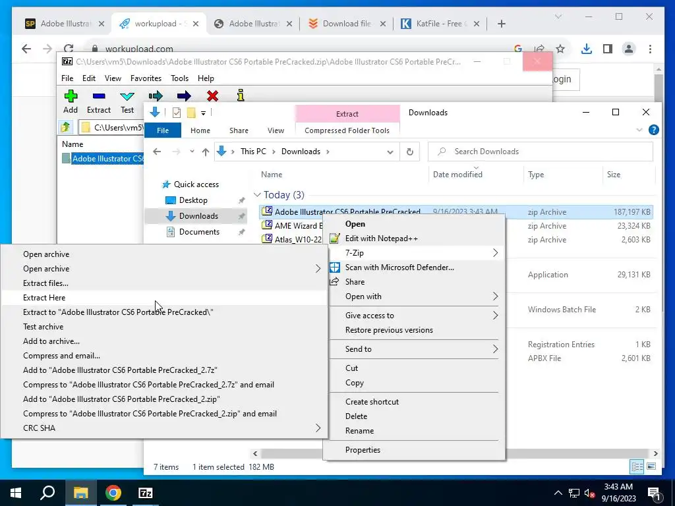Sort by Size column header
This screenshot has height=506, width=675.
tap(614, 174)
